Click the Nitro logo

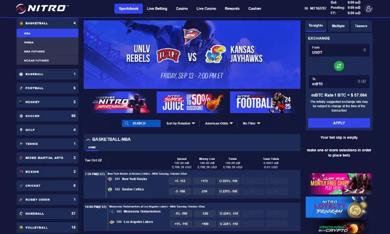click(x=42, y=8)
